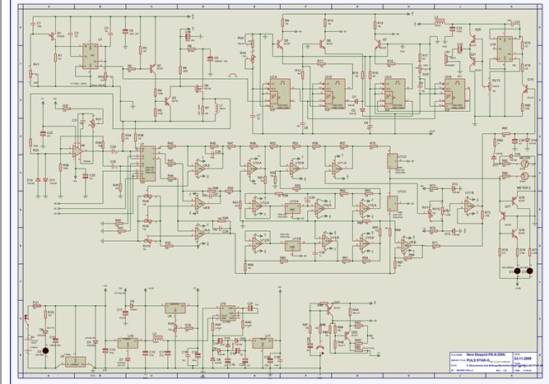Click the U1 timer IC block

tap(91, 56)
